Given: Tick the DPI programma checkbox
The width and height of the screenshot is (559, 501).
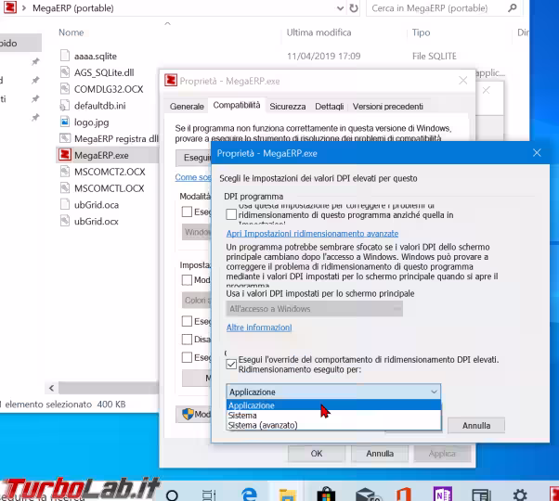Looking at the screenshot, I should tap(231, 214).
